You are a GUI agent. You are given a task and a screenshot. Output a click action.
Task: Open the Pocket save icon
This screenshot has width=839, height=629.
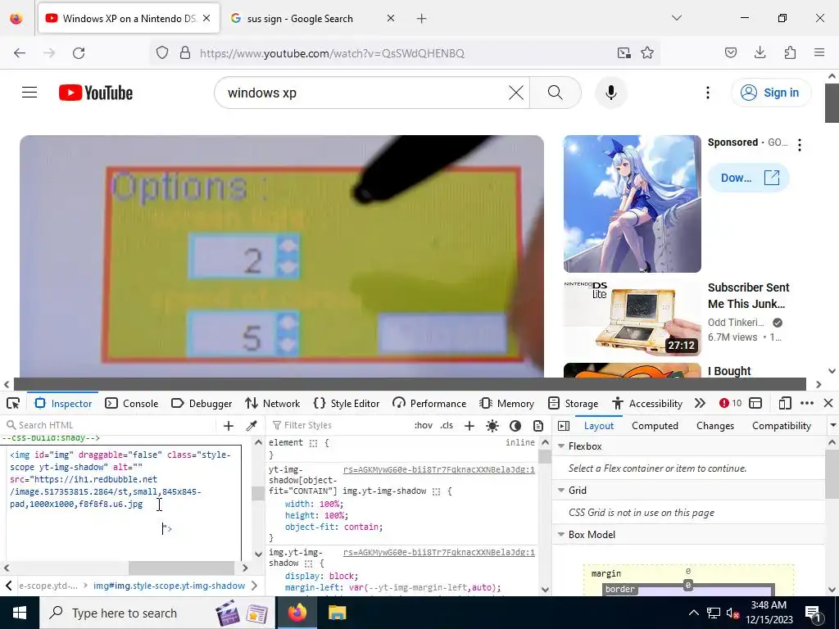point(731,52)
